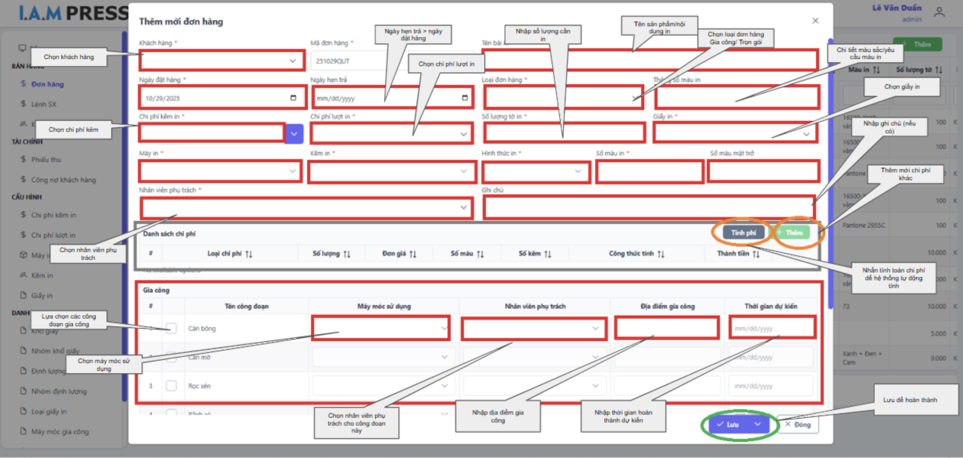The width and height of the screenshot is (963, 458).
Task: Open calendar picker for Ngày đặt hàng
Action: tap(293, 98)
